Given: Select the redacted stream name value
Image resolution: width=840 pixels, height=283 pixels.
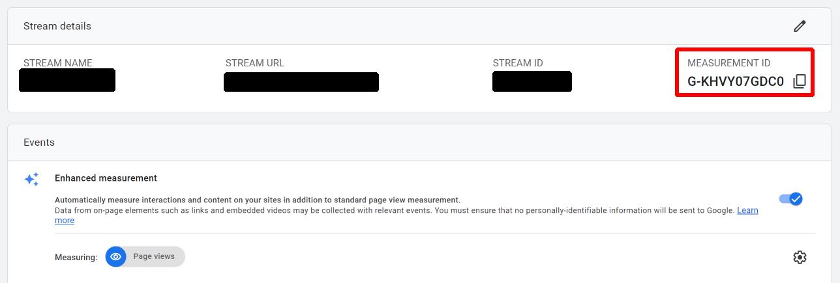Looking at the screenshot, I should tap(67, 80).
